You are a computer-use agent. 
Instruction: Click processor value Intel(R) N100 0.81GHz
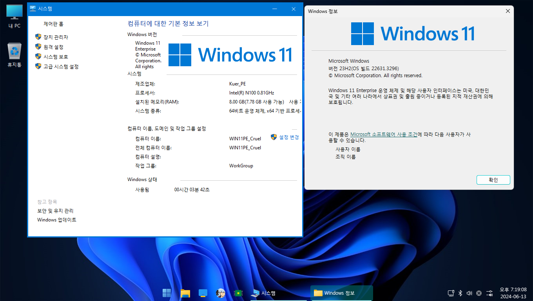coord(252,93)
